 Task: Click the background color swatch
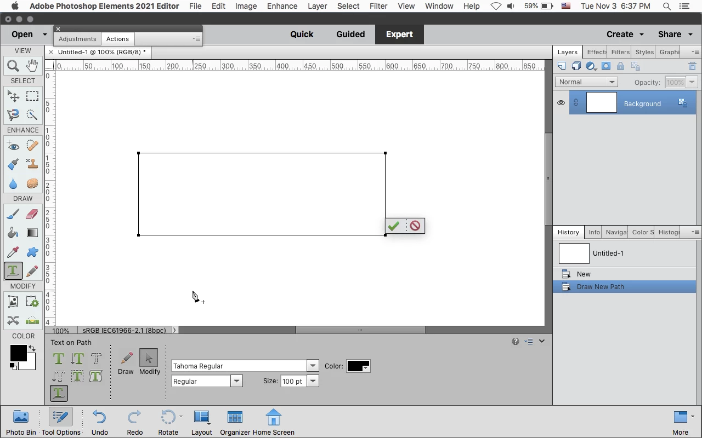coord(31,365)
